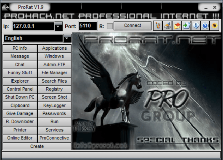Open Search Files

pyautogui.click(x=54, y=81)
